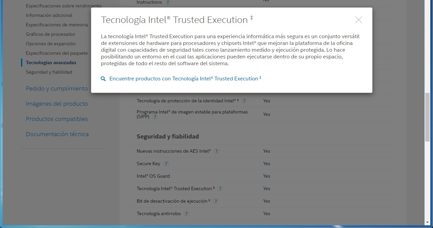Click search magnifier icon in popup
This screenshot has width=433, height=228.
103,79
